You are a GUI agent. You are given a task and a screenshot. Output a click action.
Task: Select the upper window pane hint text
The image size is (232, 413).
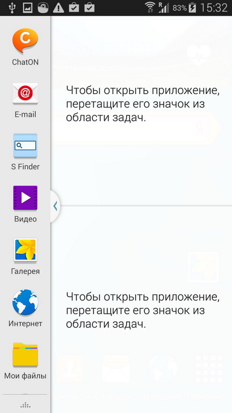tap(143, 104)
